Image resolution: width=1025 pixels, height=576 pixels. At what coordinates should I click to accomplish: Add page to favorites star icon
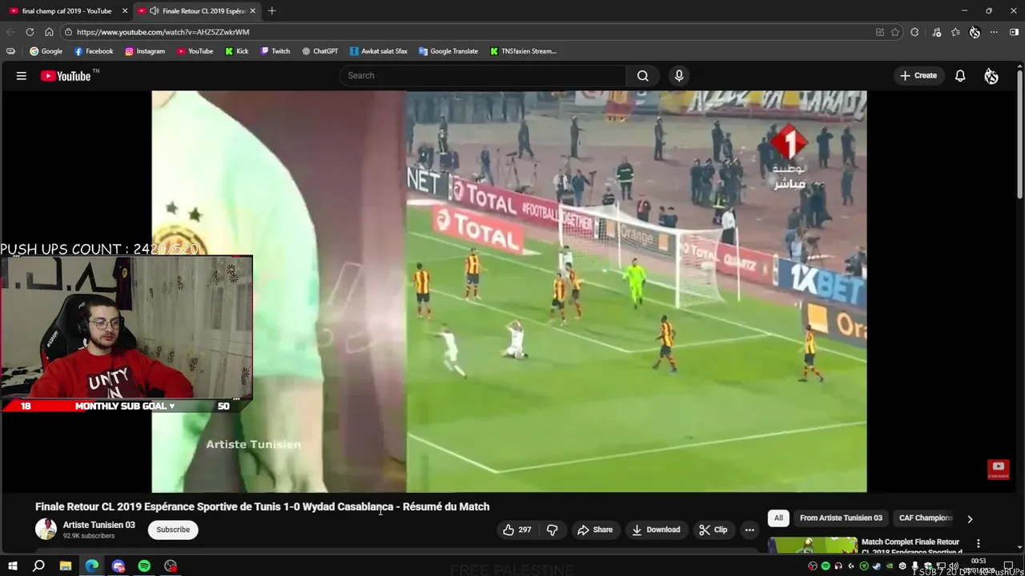pos(895,32)
